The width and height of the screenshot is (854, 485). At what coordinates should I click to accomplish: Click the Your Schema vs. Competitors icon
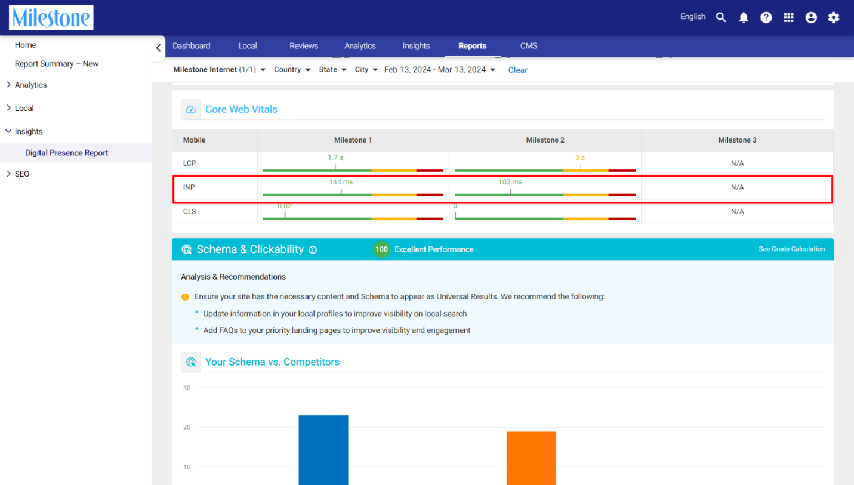click(x=191, y=362)
